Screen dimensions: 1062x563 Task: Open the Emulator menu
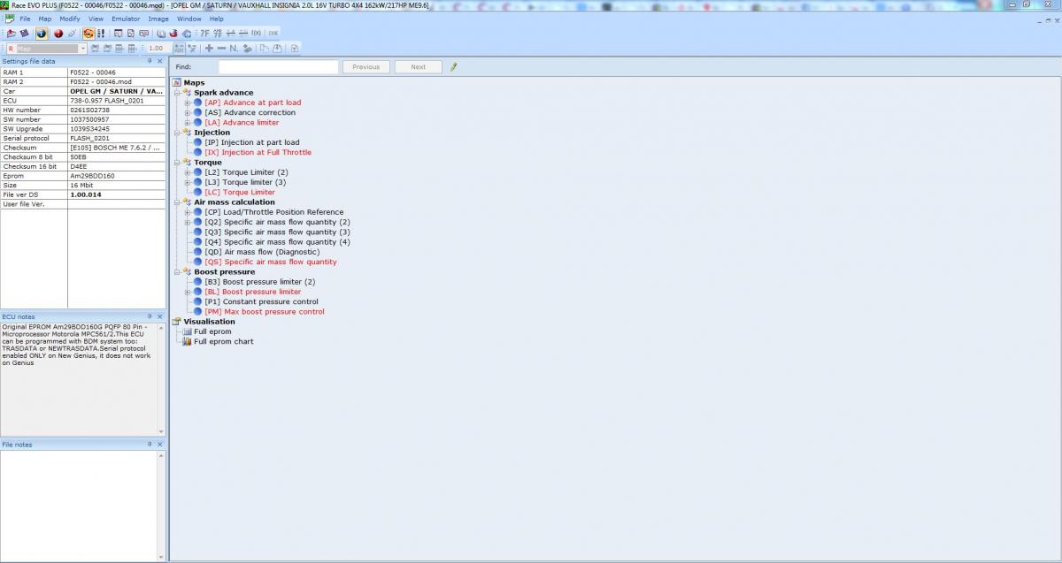126,19
